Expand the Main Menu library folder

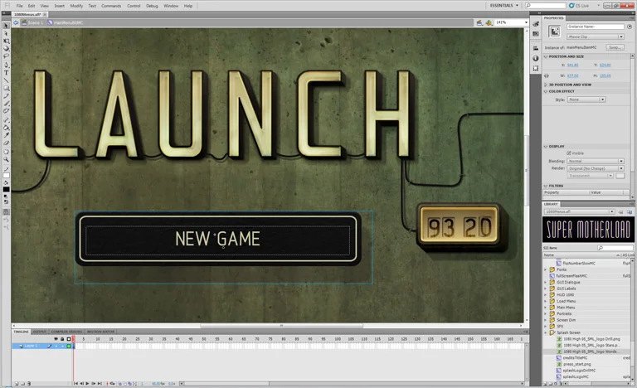546,308
